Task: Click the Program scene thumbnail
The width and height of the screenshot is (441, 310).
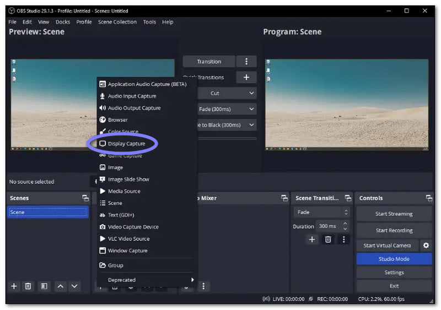Action: click(347, 105)
